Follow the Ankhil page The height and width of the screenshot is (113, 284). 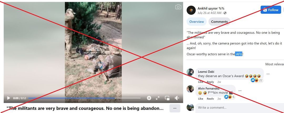271,10
